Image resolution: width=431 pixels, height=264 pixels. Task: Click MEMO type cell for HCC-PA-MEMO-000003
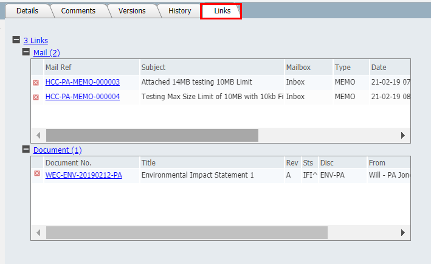pos(351,82)
